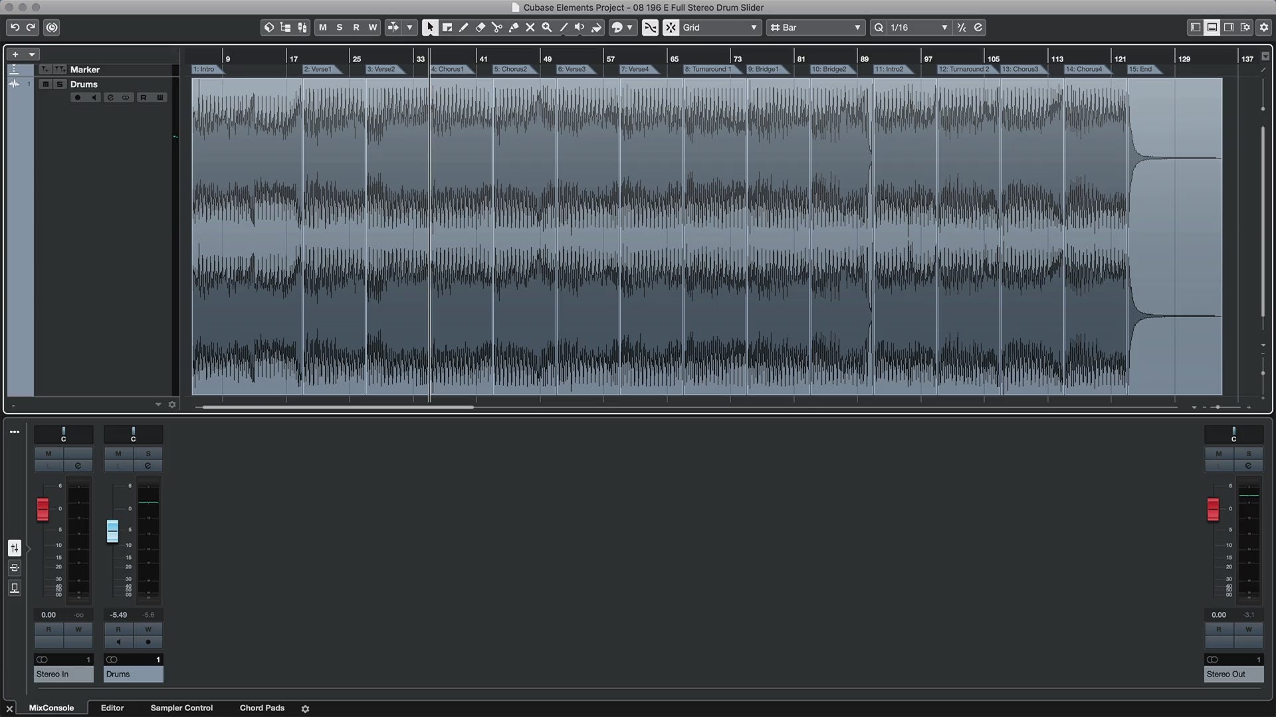
Task: Enable Record on the Drums track header
Action: pyautogui.click(x=78, y=98)
